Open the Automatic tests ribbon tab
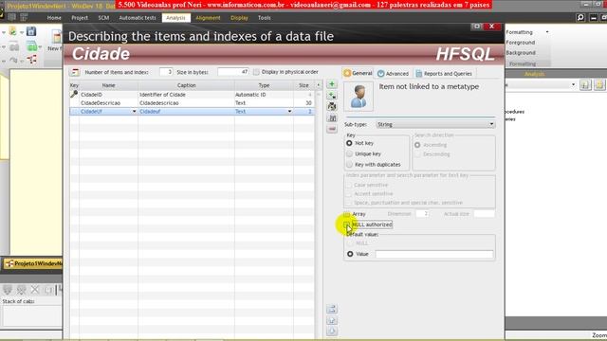Viewport: 607px width, 341px height. point(138,18)
